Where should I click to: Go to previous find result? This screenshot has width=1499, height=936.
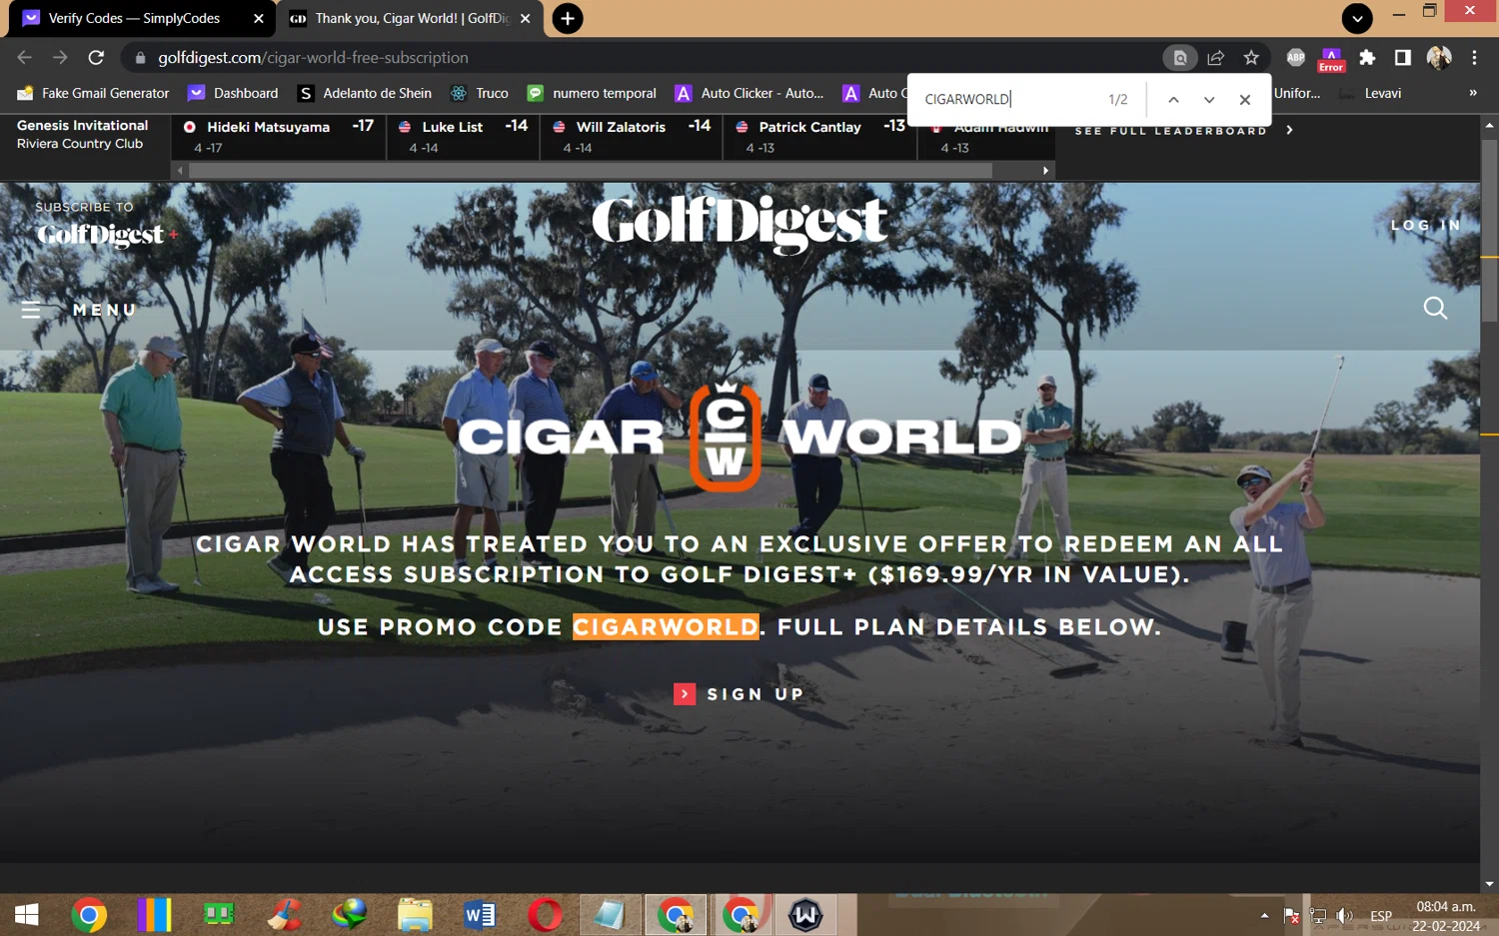[1173, 99]
